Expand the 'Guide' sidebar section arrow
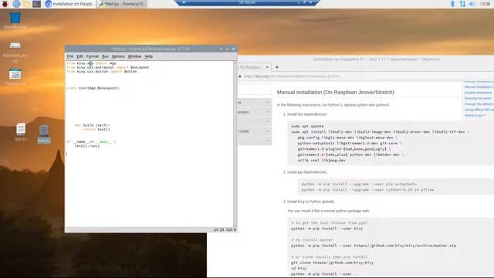Viewport: 494px width, 278px height. coord(267,131)
